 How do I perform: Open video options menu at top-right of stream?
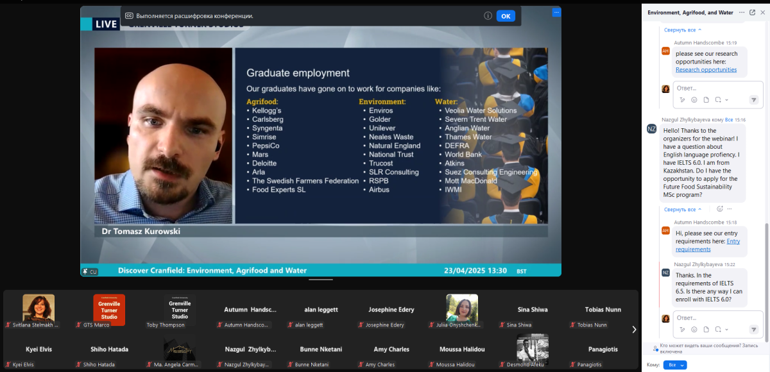556,12
